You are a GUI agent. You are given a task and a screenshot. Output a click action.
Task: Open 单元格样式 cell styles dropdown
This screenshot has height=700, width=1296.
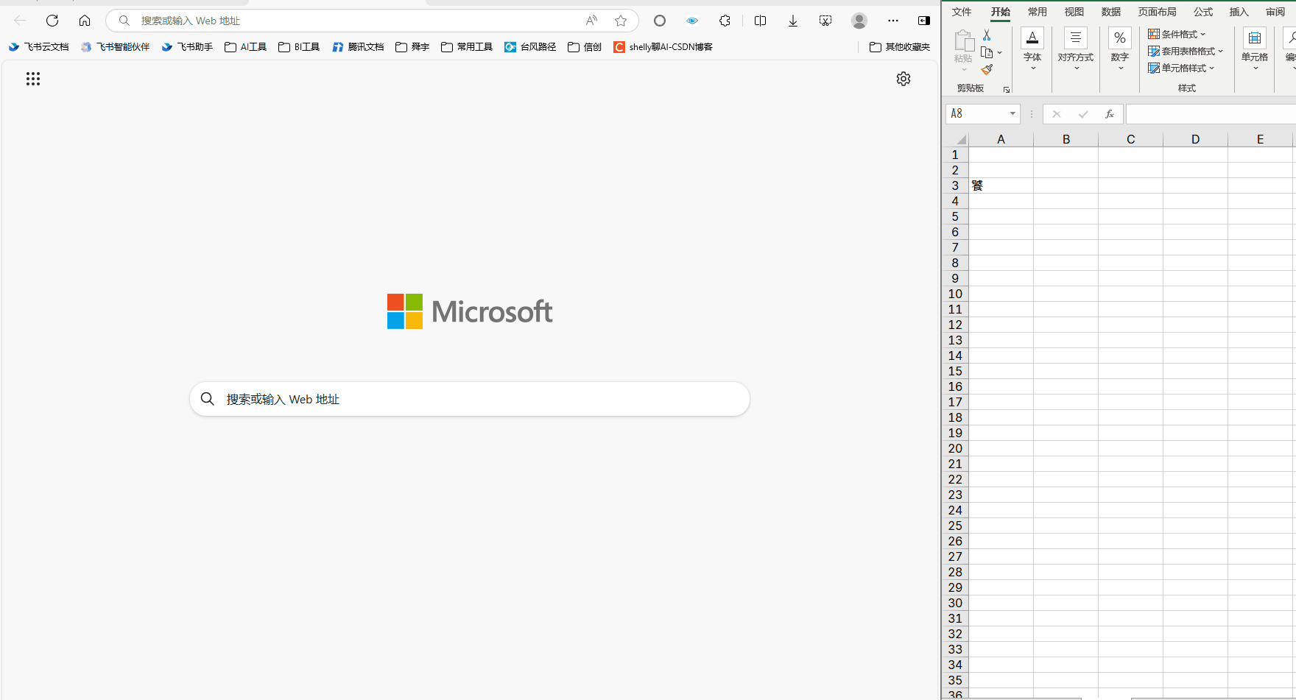pyautogui.click(x=1181, y=68)
